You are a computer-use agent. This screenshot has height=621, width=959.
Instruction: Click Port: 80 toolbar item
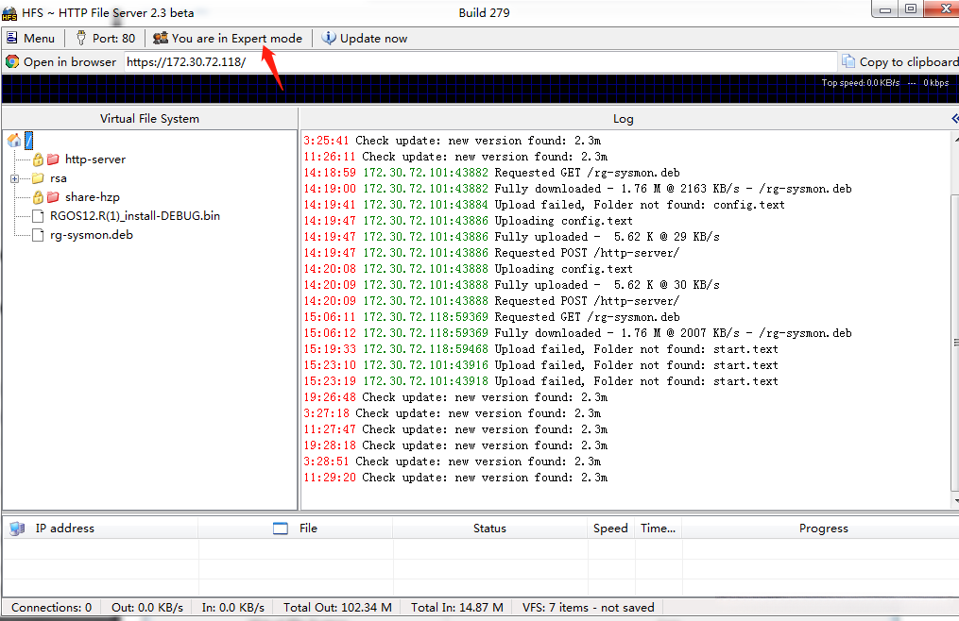pyautogui.click(x=105, y=38)
